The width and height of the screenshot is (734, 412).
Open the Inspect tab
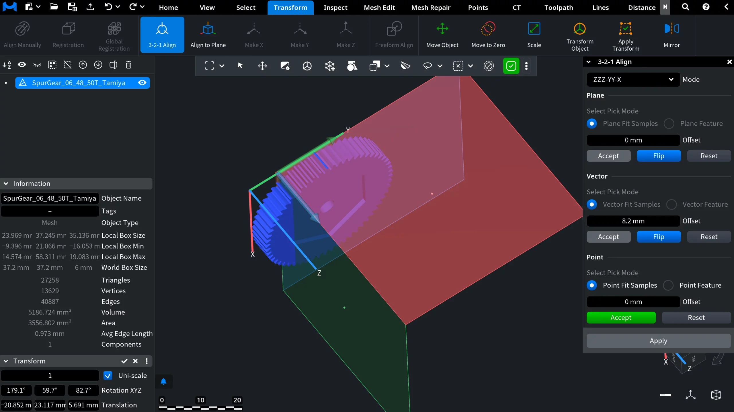click(x=335, y=7)
